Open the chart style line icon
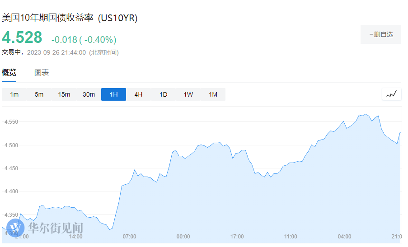 [391, 94]
